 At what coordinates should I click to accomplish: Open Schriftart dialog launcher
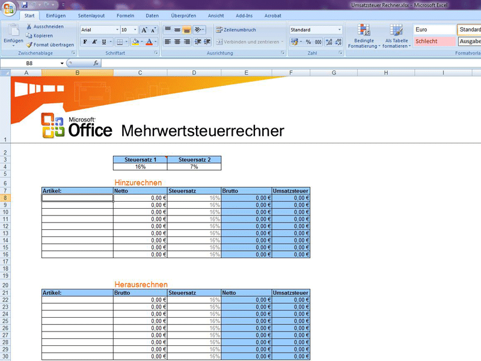click(x=156, y=53)
